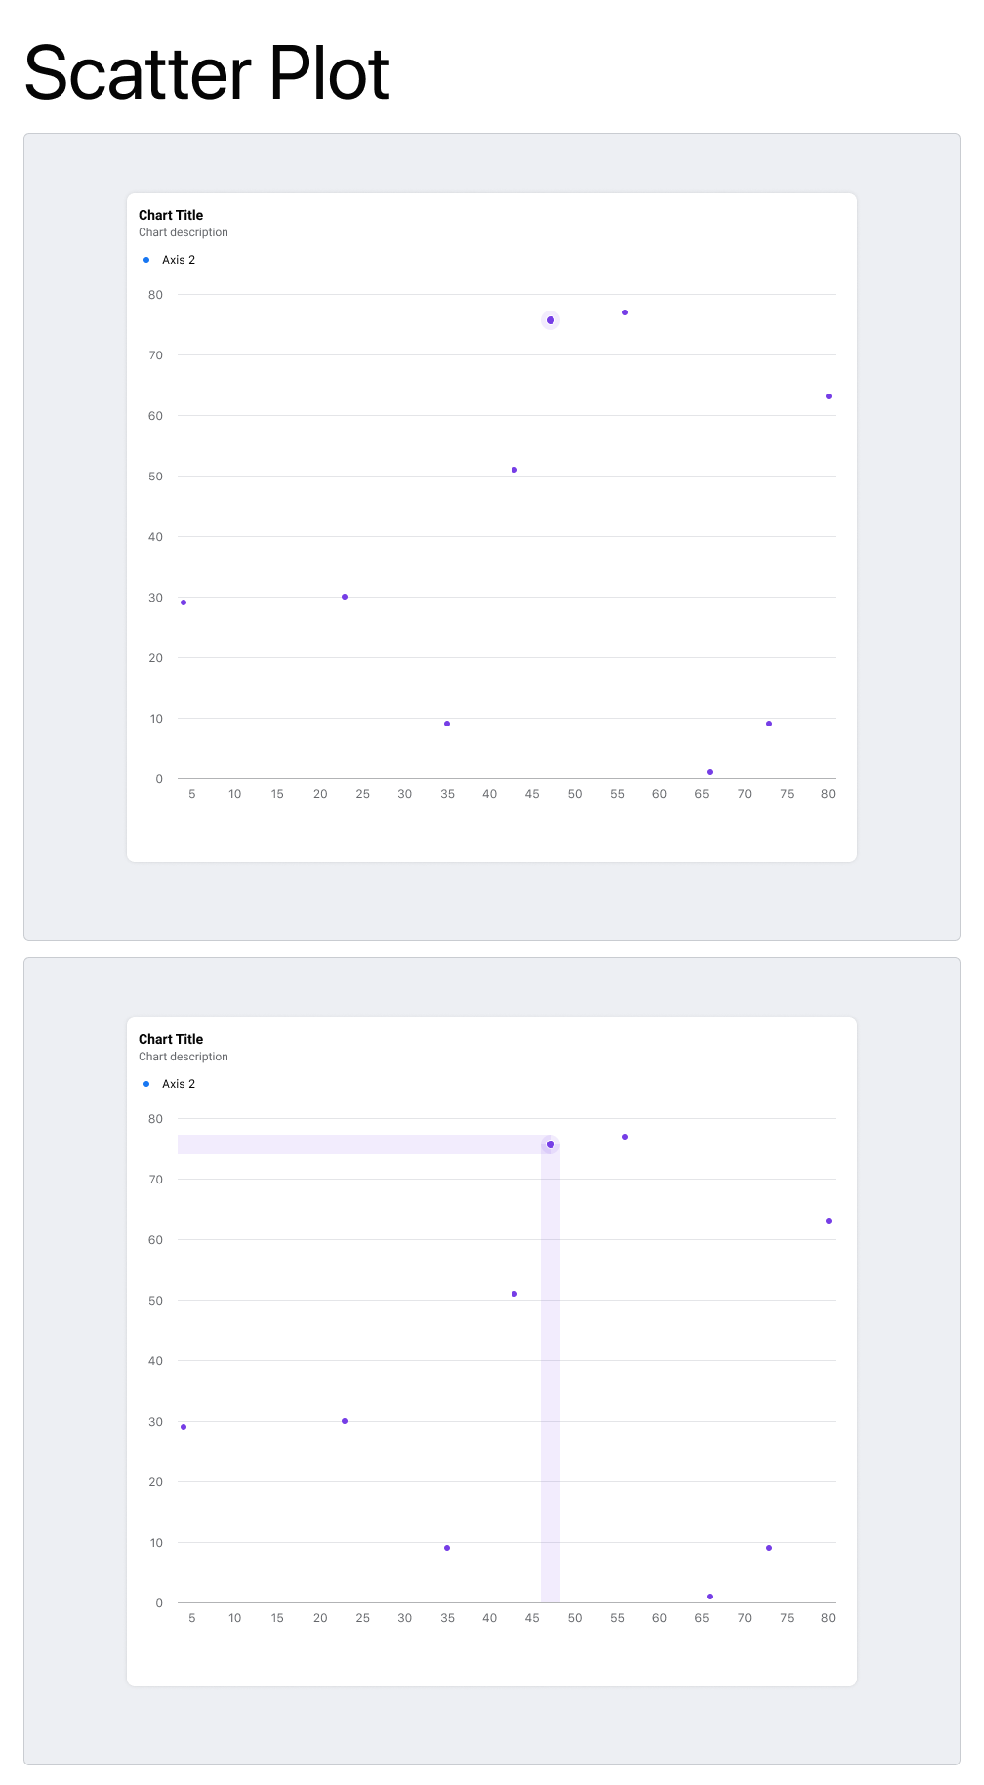Click the Scatter Plot page heading
This screenshot has height=1785, width=984.
(207, 73)
